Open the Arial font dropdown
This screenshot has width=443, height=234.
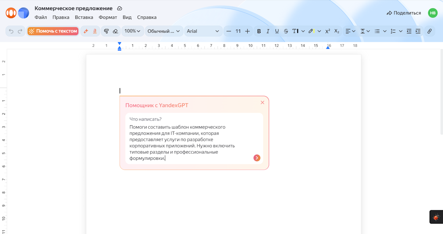203,31
